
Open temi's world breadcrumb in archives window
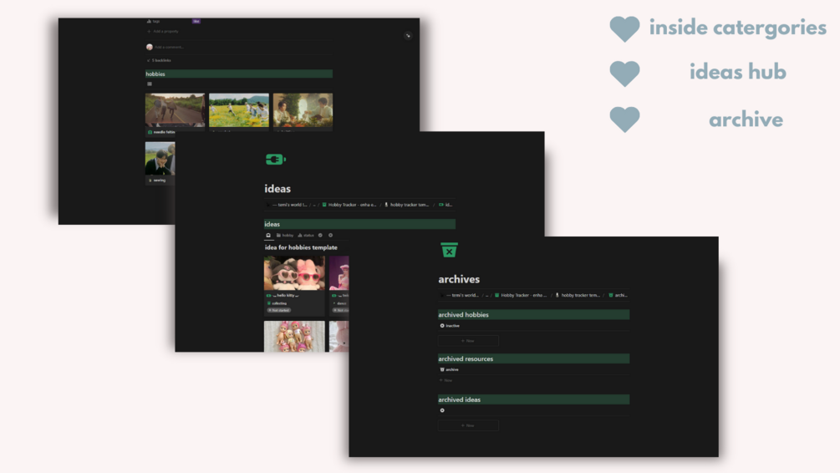click(460, 295)
